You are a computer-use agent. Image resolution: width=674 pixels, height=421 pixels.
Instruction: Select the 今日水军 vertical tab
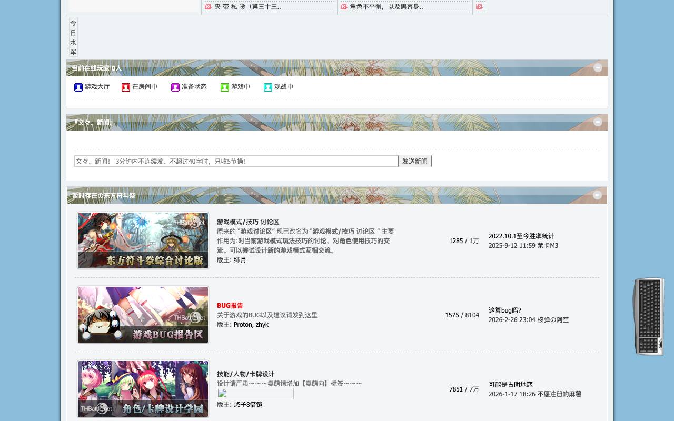coord(73,37)
